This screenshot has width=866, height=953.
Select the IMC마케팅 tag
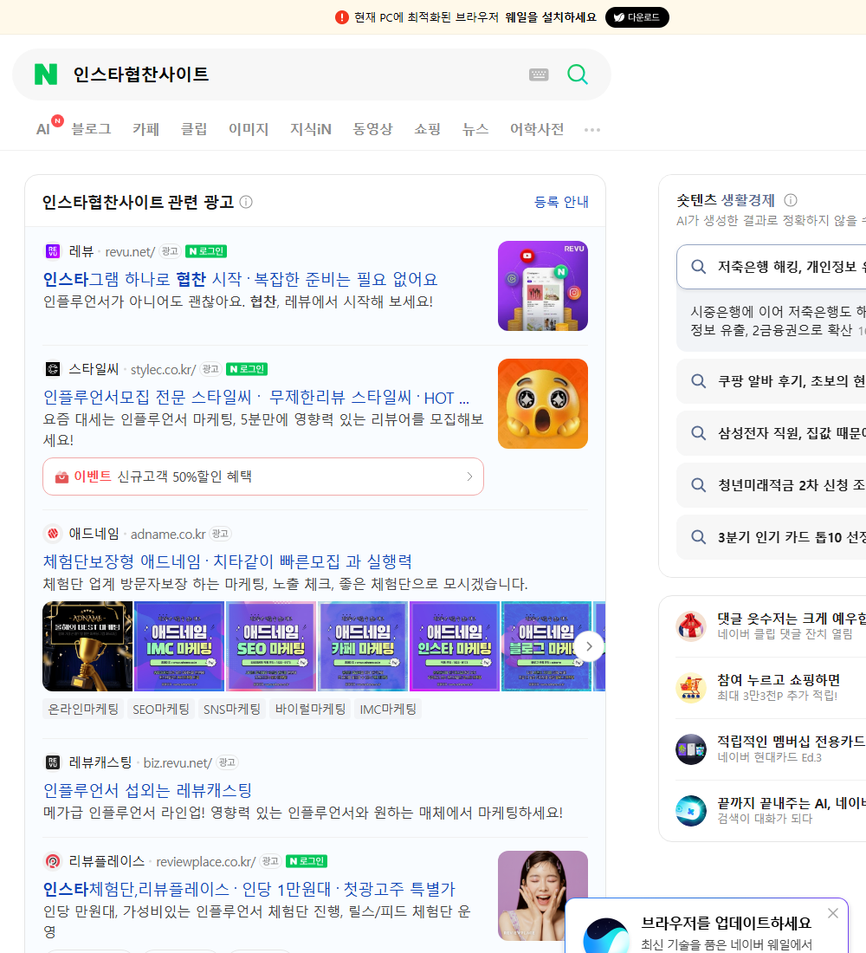(388, 710)
